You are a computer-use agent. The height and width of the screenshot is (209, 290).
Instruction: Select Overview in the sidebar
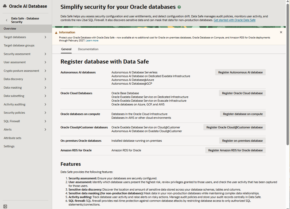(26, 29)
